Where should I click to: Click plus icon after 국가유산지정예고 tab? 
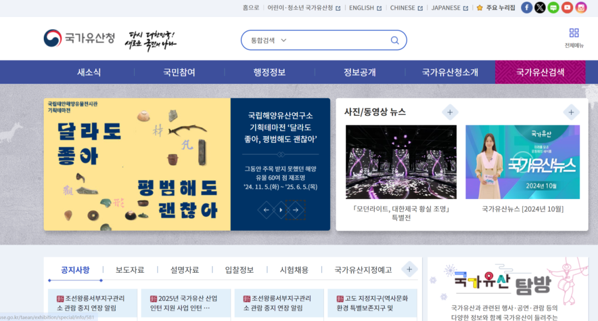click(x=409, y=269)
